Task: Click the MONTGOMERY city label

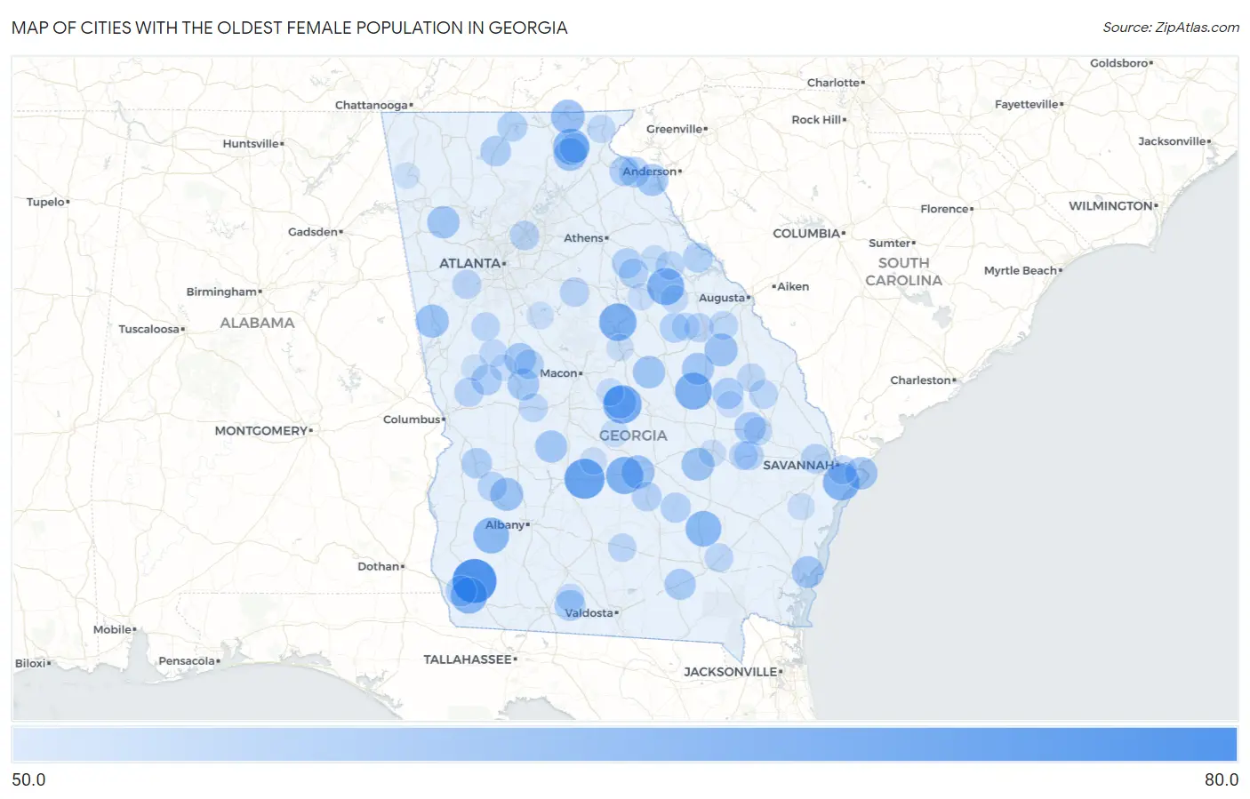Action: click(260, 431)
